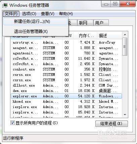The width and height of the screenshot is (137, 144).
Task: Click the scroll-down arrow of process list
Action: 125,115
